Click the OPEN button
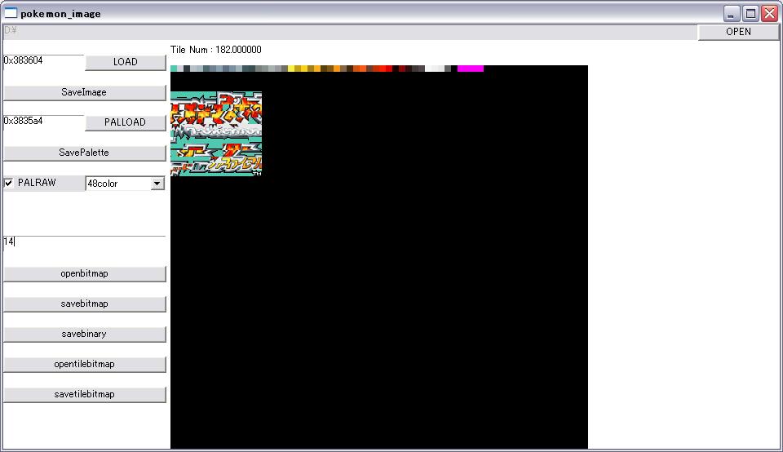This screenshot has height=452, width=783. pos(738,32)
